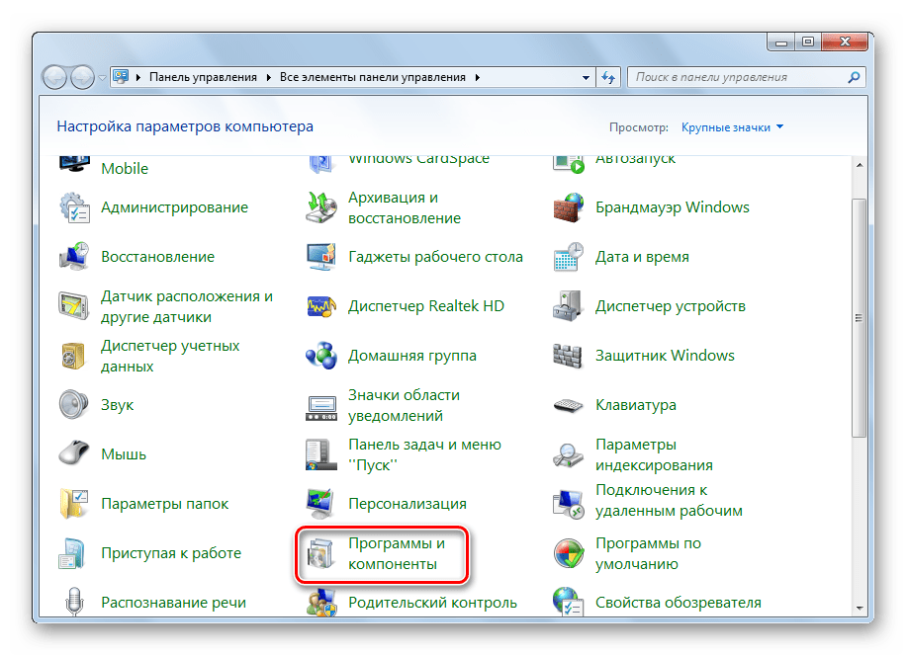Click the vertical scrollbar down arrow

click(859, 607)
